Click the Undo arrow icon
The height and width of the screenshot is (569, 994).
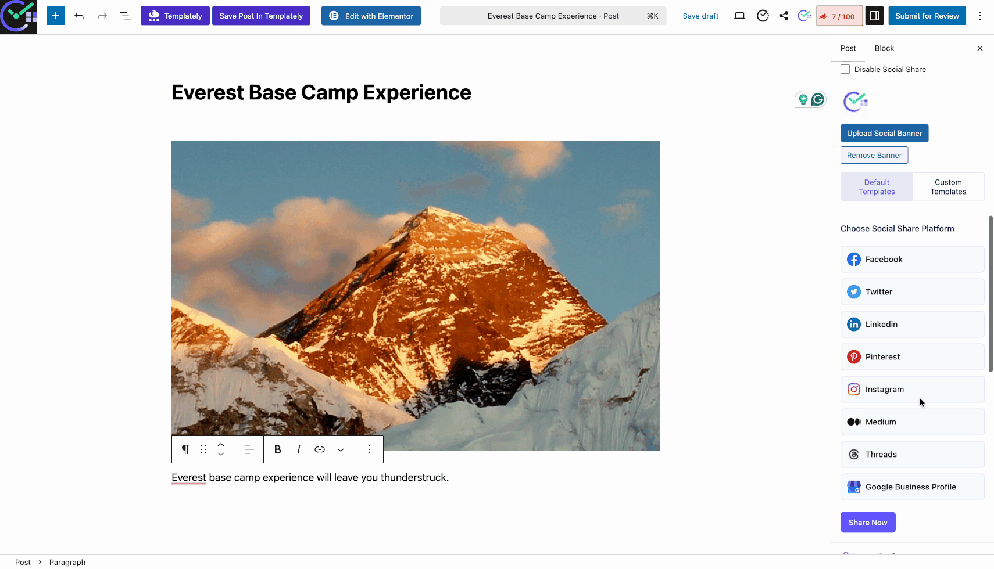[79, 16]
